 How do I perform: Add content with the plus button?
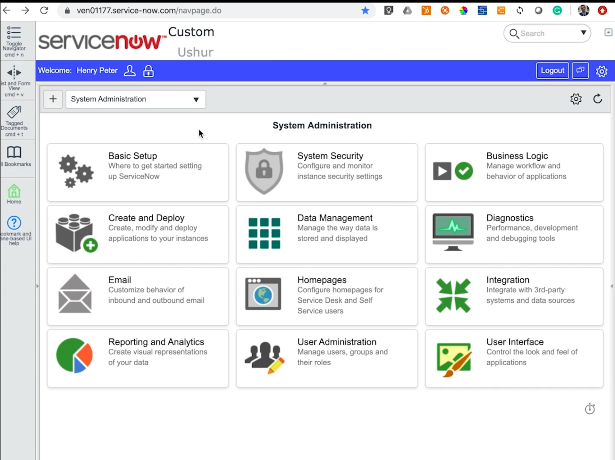coord(53,99)
